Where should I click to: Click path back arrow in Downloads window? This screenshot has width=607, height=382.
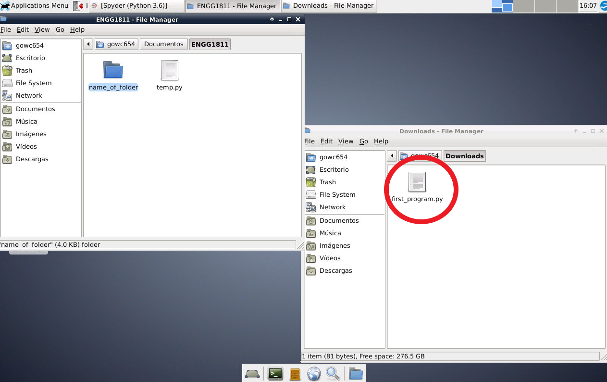point(392,156)
